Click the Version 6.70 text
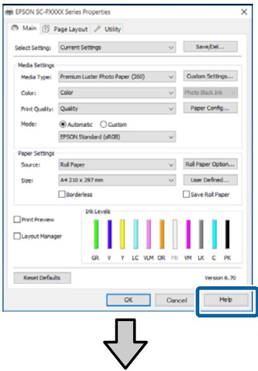 [x=220, y=278]
